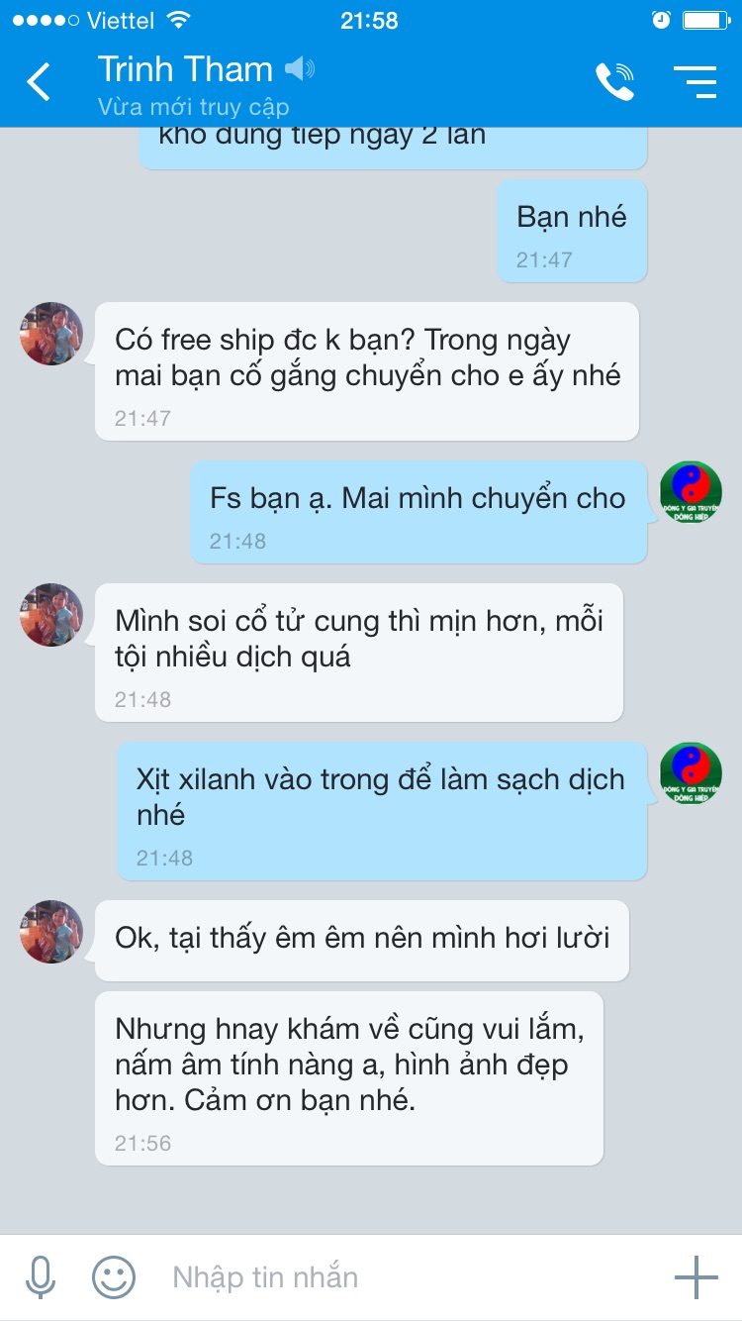Tap the Đông Y avatar beside 'Fs bạn ạ'
This screenshot has width=742, height=1321.
click(x=691, y=492)
